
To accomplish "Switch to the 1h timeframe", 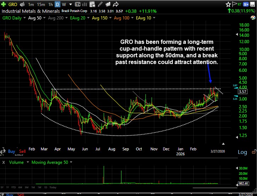I will pos(51,4).
